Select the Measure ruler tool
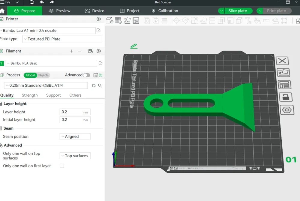This screenshot has width=300, height=201. tap(266, 20)
